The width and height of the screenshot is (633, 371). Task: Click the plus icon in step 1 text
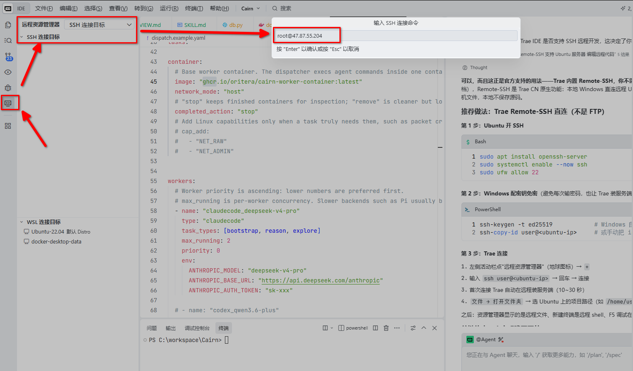tap(587, 267)
